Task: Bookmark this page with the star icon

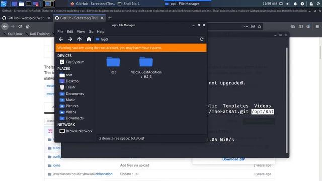Action: pos(260,27)
